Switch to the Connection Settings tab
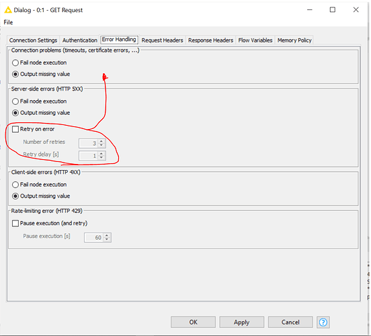Image resolution: width=371 pixels, height=336 pixels. (33, 40)
